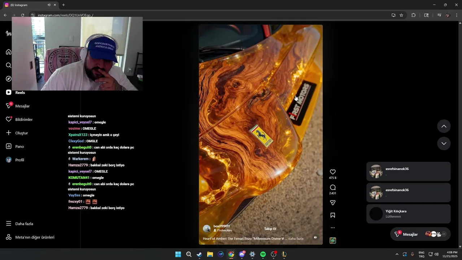Follow the account with Takip Et

[x=270, y=229]
